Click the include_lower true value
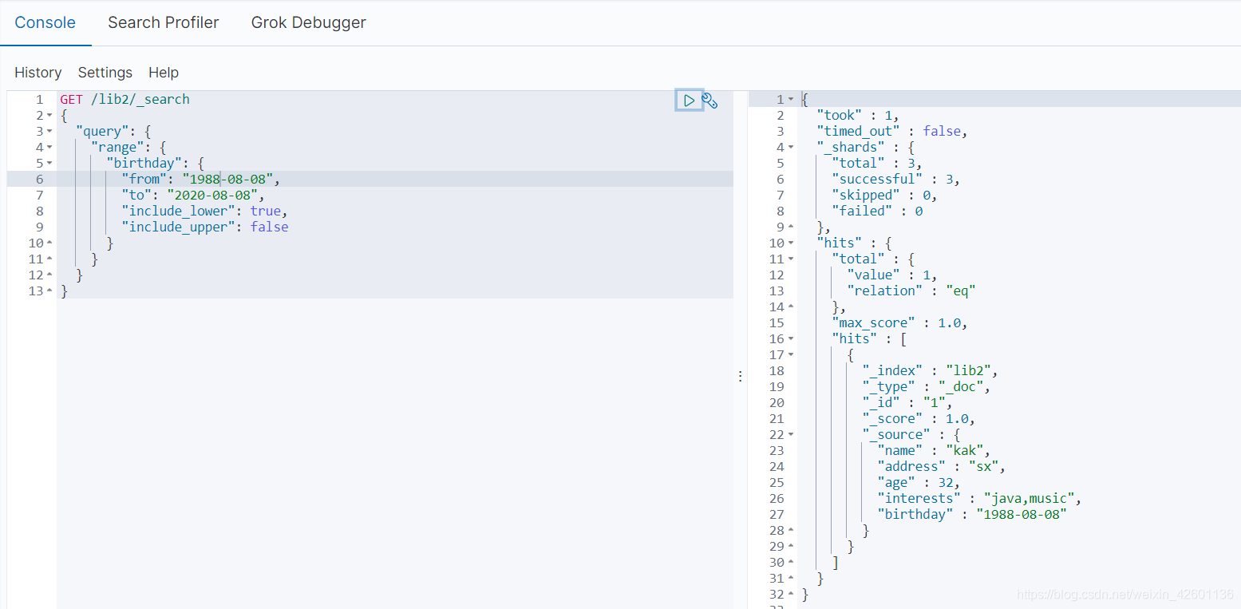This screenshot has width=1241, height=609. click(x=266, y=211)
